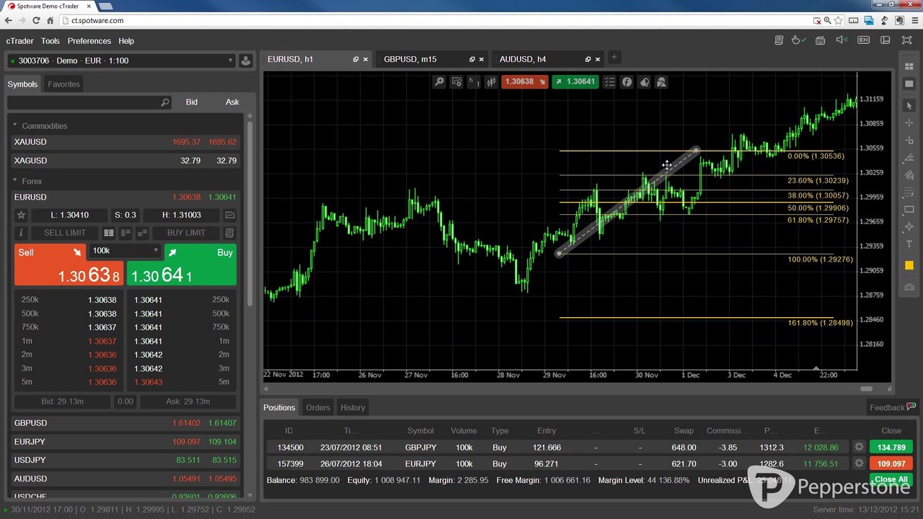
Task: Open the chart shapes objects icon
Action: point(661,82)
